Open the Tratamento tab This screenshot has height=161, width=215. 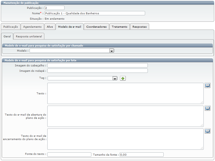[120, 27]
